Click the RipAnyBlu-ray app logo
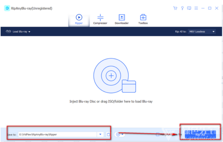 (7, 8)
